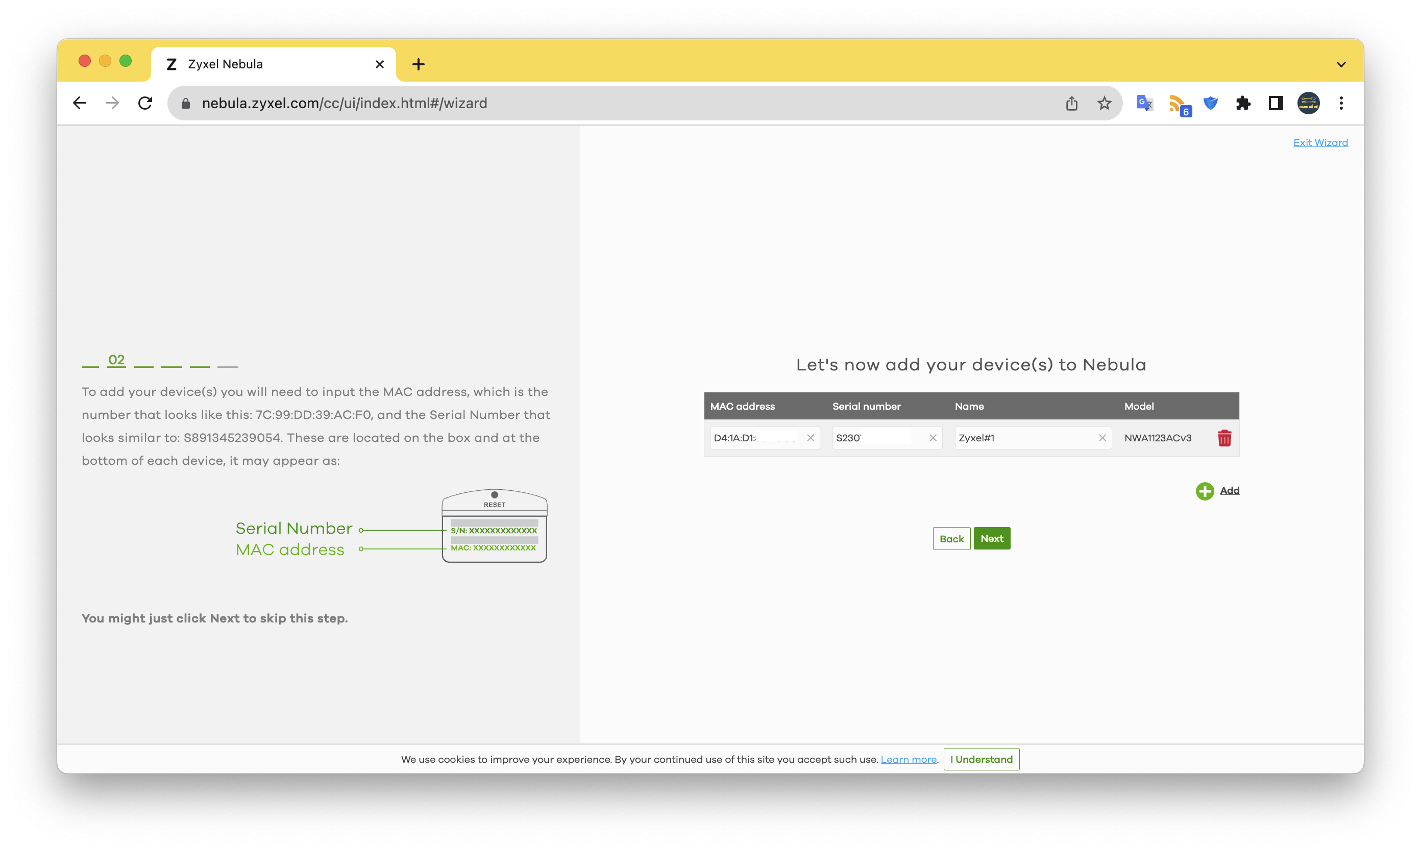Click into the Name input field
Image resolution: width=1421 pixels, height=849 pixels.
[1025, 438]
